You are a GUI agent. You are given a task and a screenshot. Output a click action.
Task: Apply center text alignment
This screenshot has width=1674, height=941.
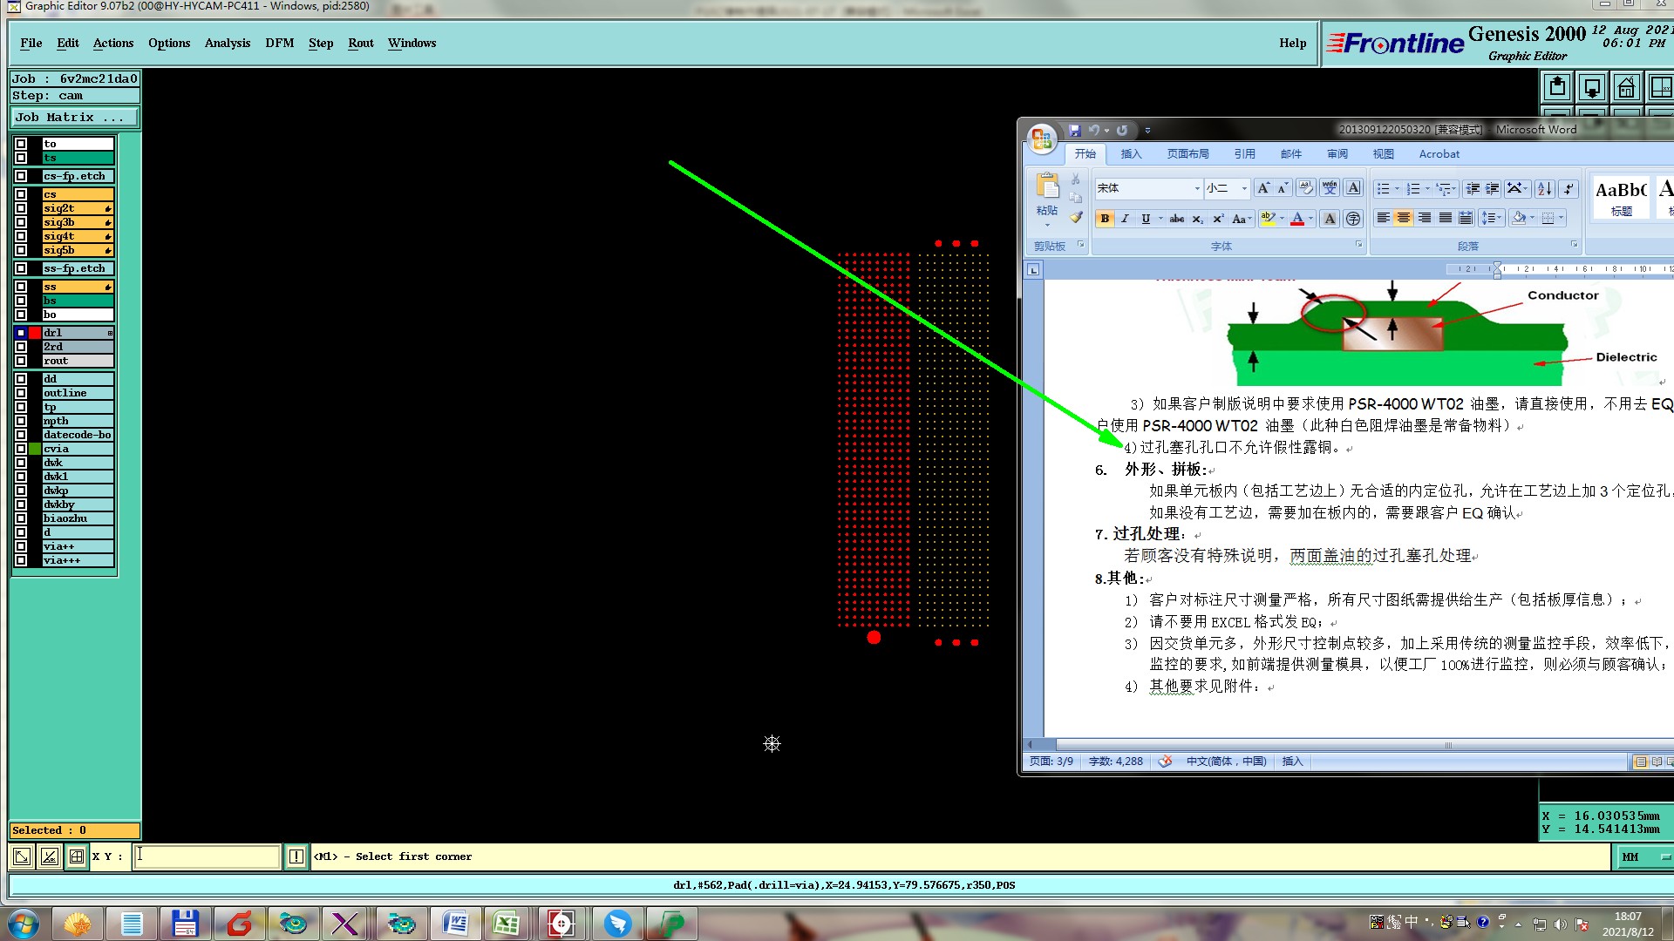1403,218
